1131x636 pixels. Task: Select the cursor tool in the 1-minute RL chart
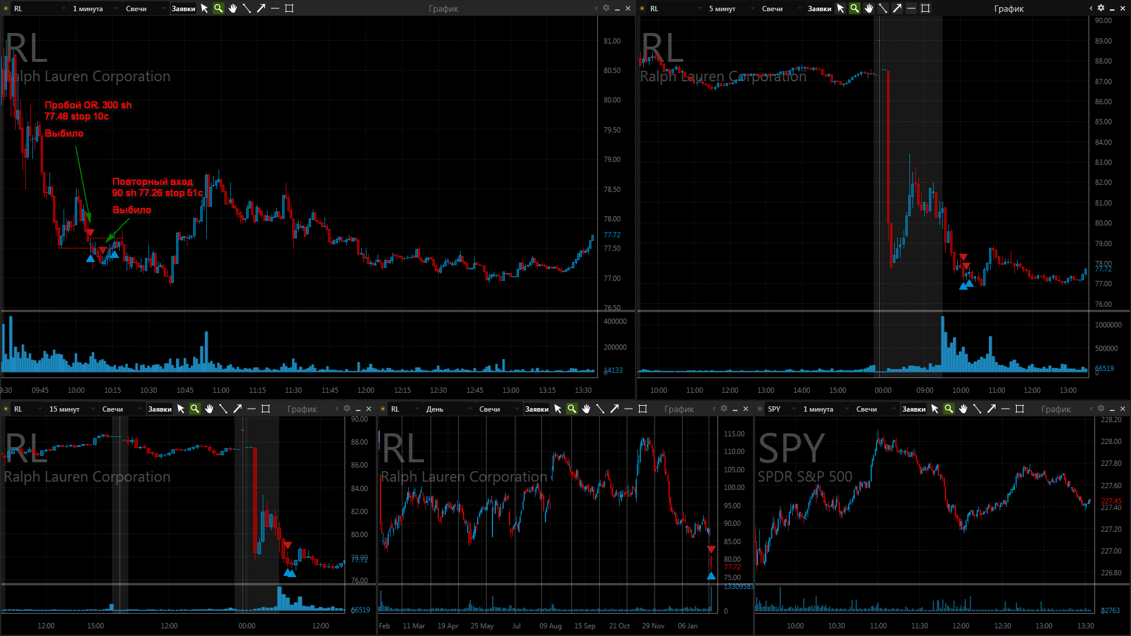[204, 8]
